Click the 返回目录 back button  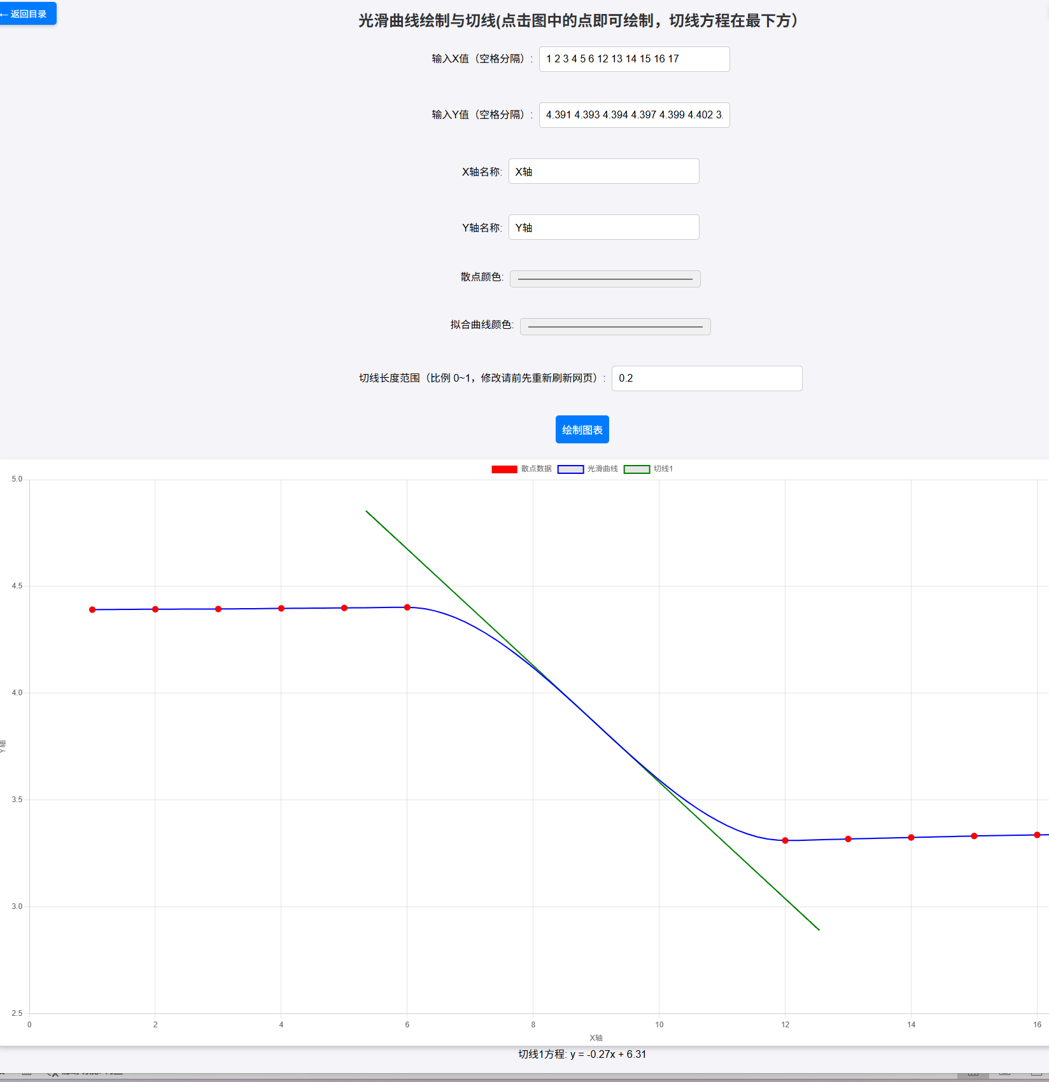[28, 13]
